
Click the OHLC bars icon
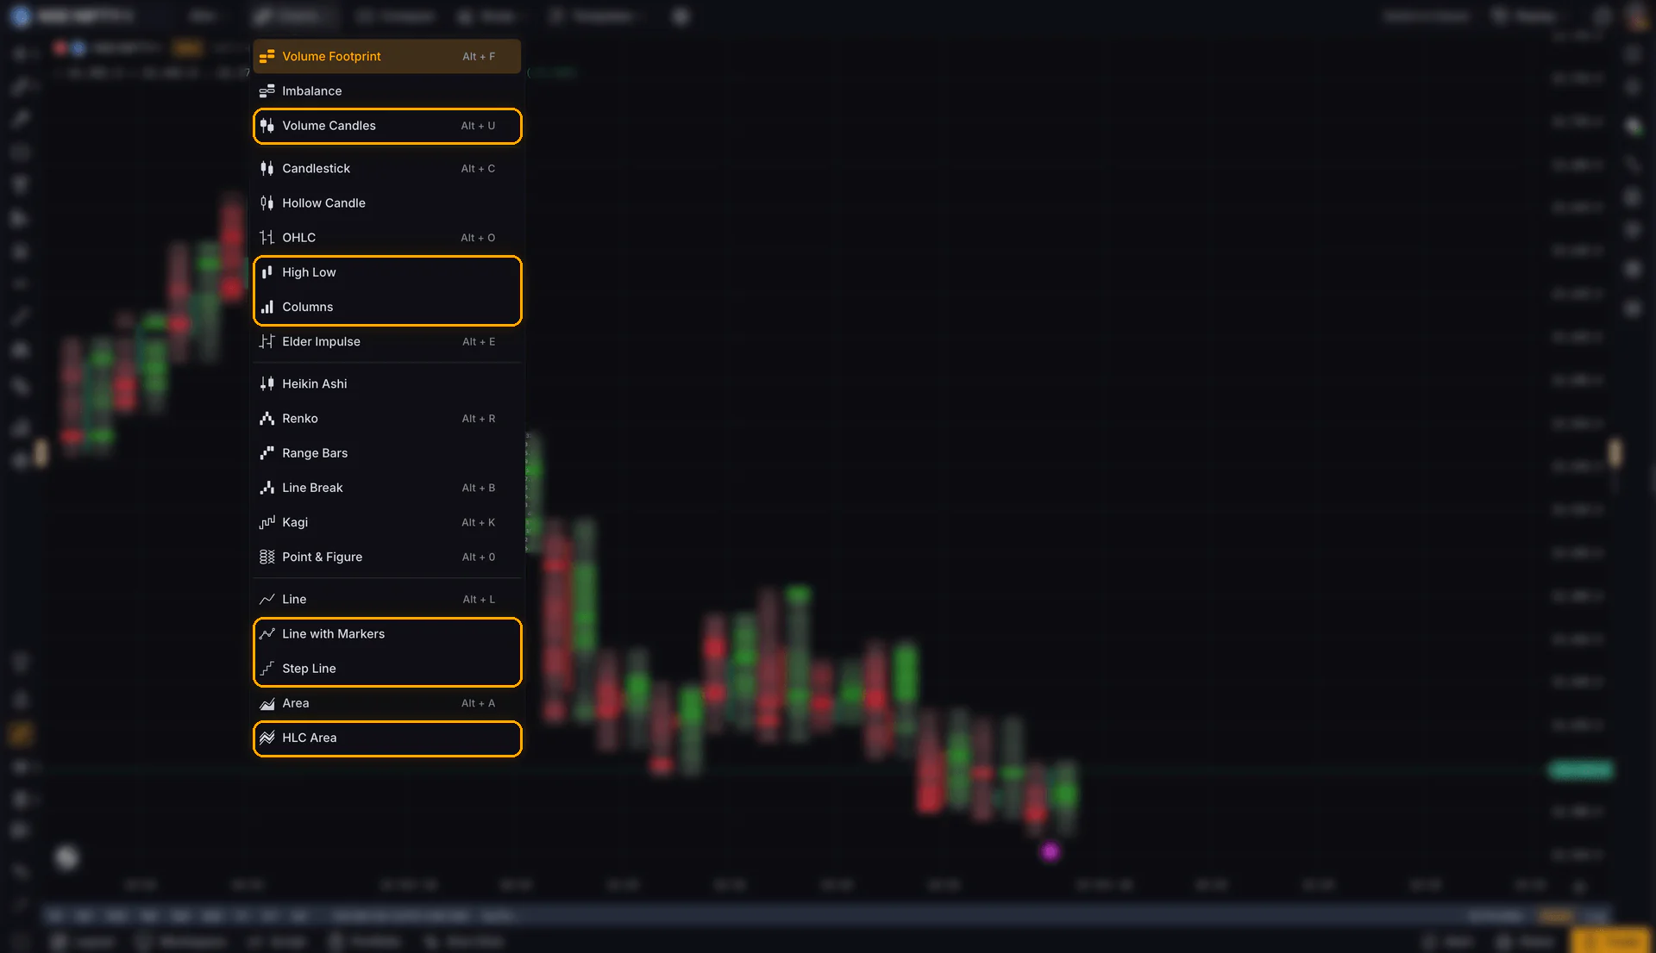click(x=267, y=237)
